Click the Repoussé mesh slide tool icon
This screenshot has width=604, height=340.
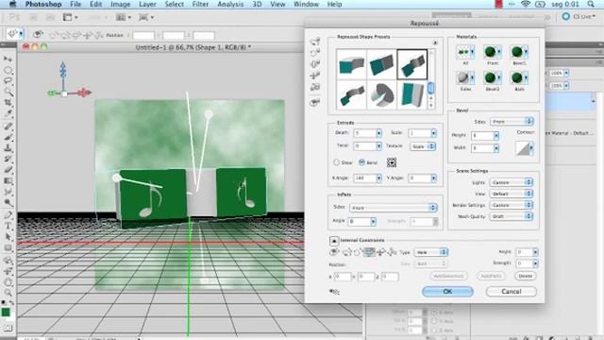[315, 76]
